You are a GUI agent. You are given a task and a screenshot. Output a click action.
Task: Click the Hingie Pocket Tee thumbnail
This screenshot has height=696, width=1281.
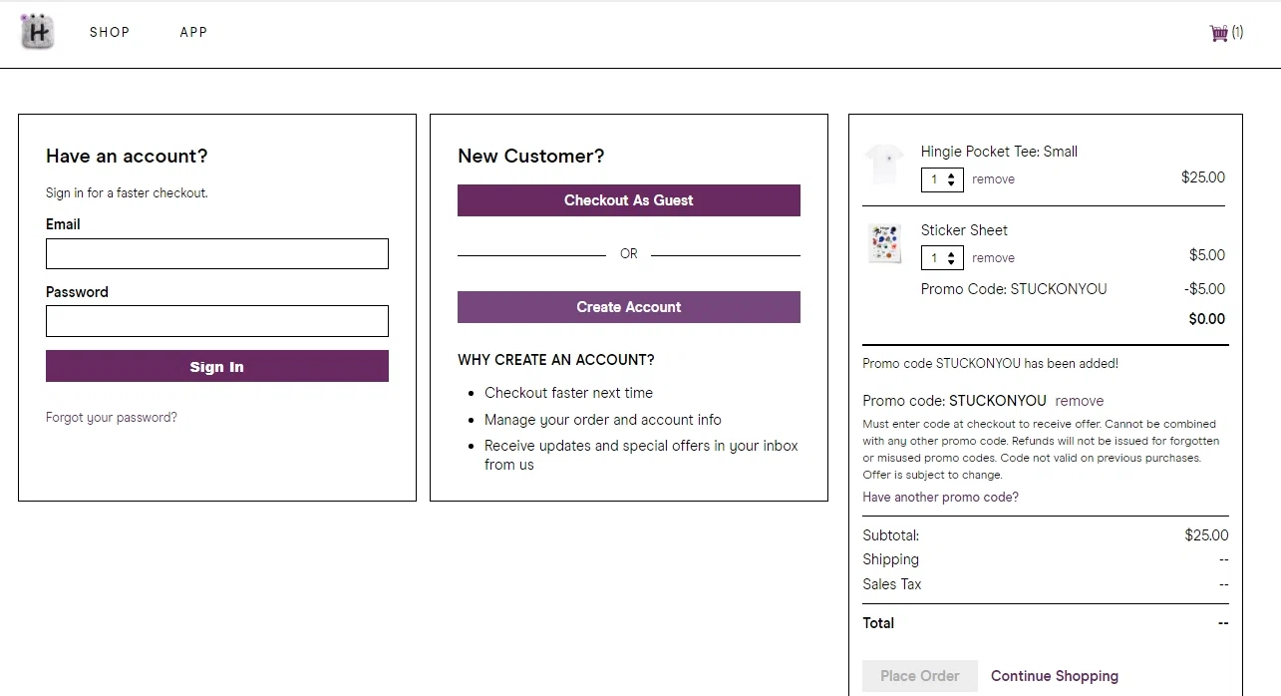[884, 165]
